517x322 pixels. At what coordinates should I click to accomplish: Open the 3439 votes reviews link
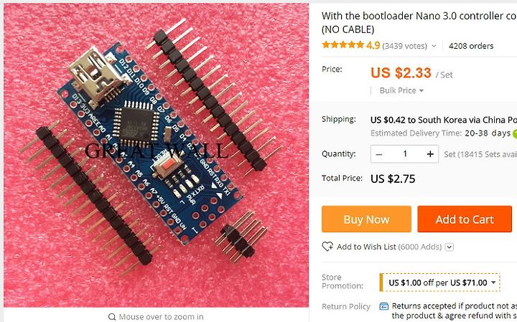[x=404, y=46]
